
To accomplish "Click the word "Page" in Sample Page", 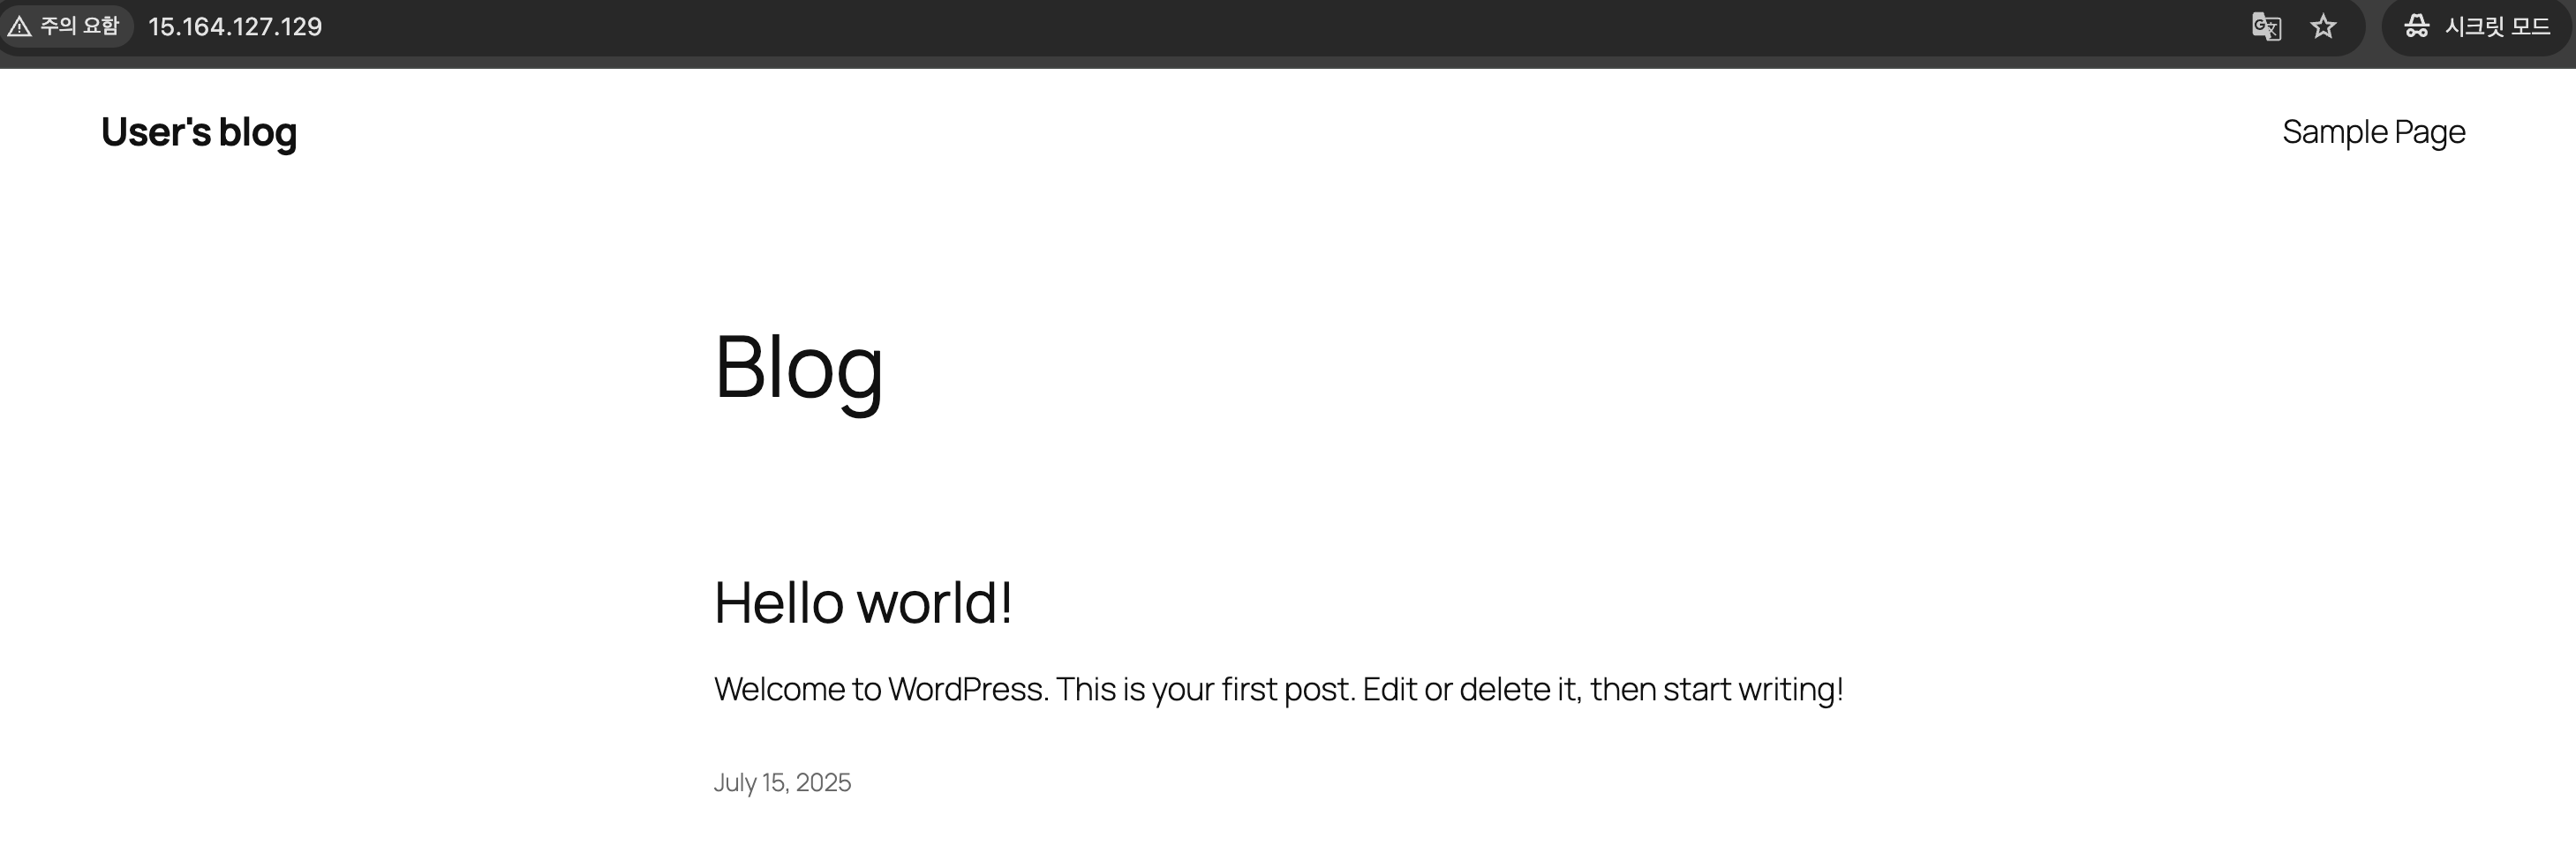I will (x=2429, y=133).
